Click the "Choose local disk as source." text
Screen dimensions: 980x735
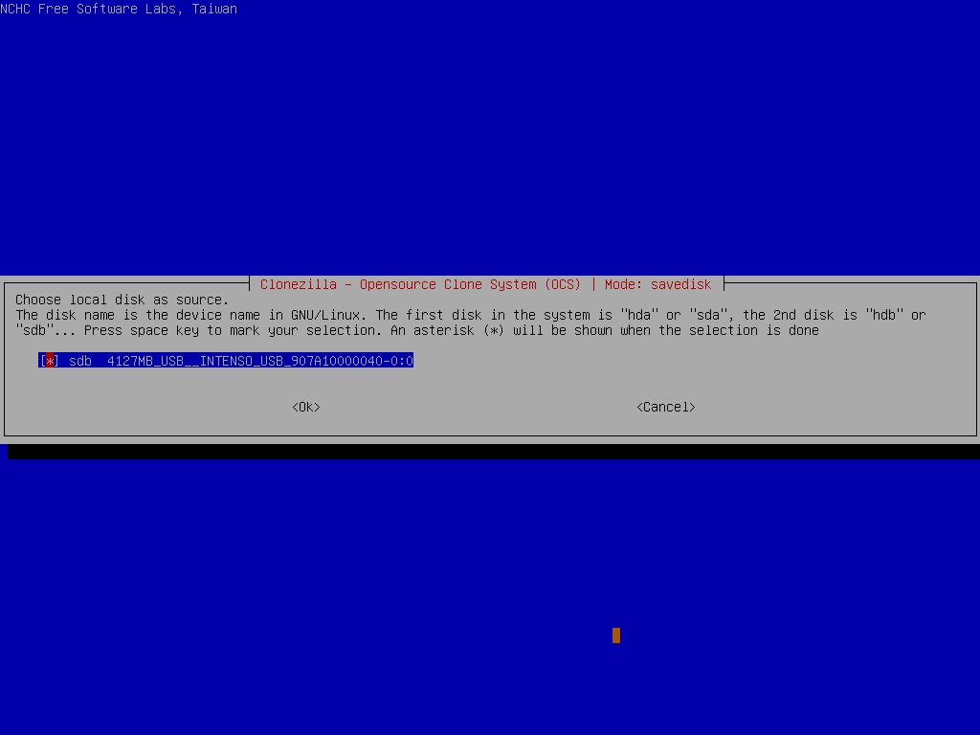coord(122,300)
